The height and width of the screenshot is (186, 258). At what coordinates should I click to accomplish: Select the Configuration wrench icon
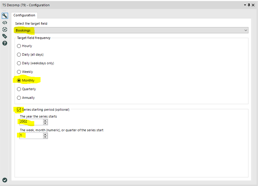pyautogui.click(x=4, y=15)
